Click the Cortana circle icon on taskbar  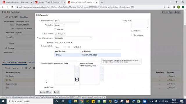pos(57,101)
